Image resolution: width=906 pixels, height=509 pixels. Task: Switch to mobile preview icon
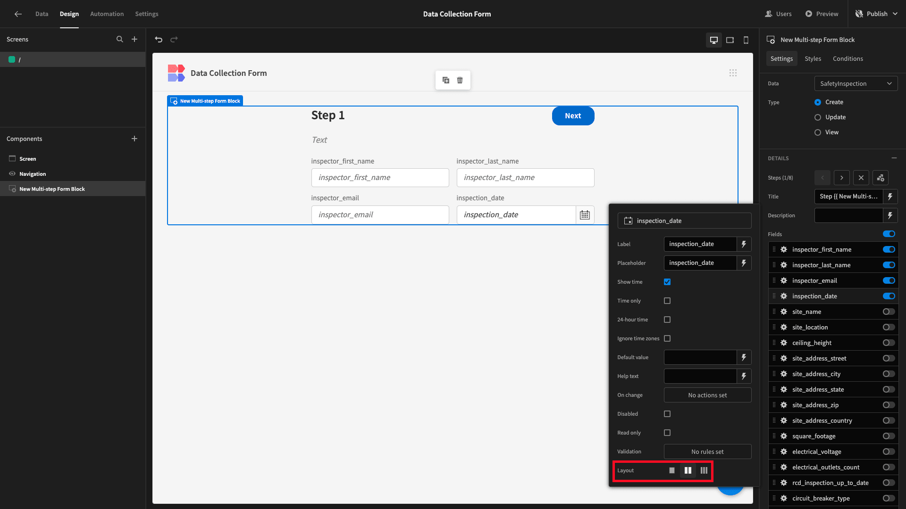coord(746,40)
